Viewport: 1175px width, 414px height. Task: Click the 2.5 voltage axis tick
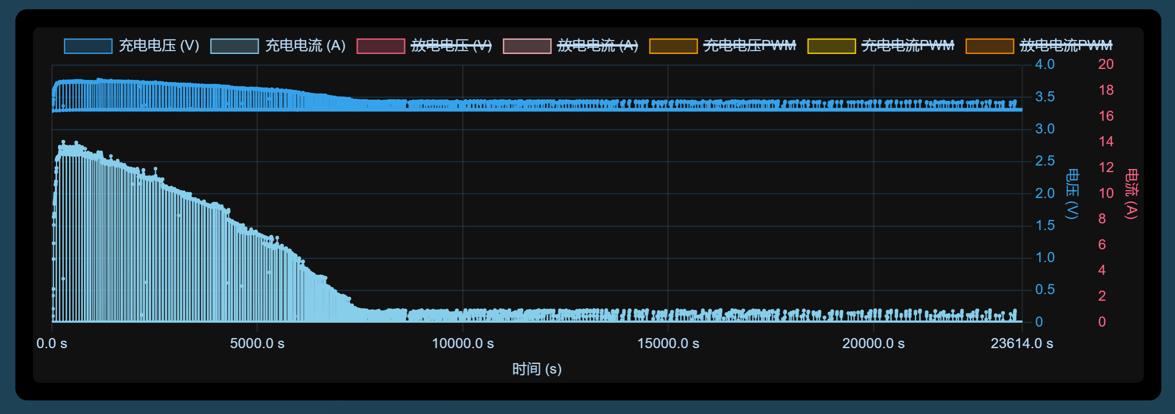pyautogui.click(x=1045, y=161)
